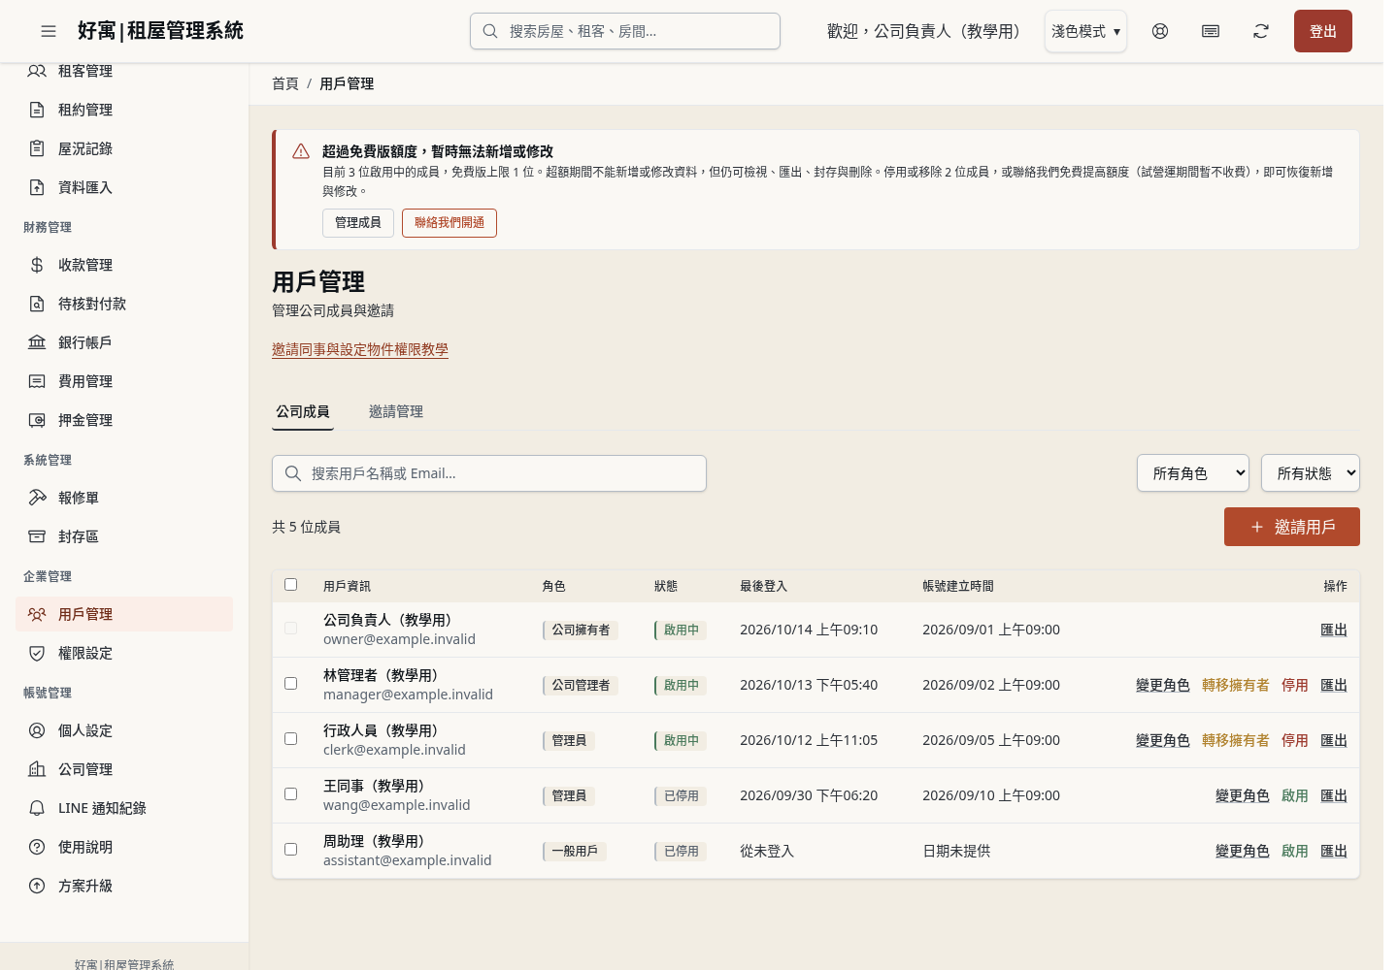
Task: Toggle the select-all checkbox in table header
Action: coord(290,584)
